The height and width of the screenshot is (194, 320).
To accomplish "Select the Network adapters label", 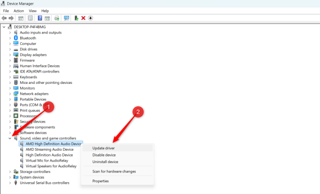I will pyautogui.click(x=34, y=94).
